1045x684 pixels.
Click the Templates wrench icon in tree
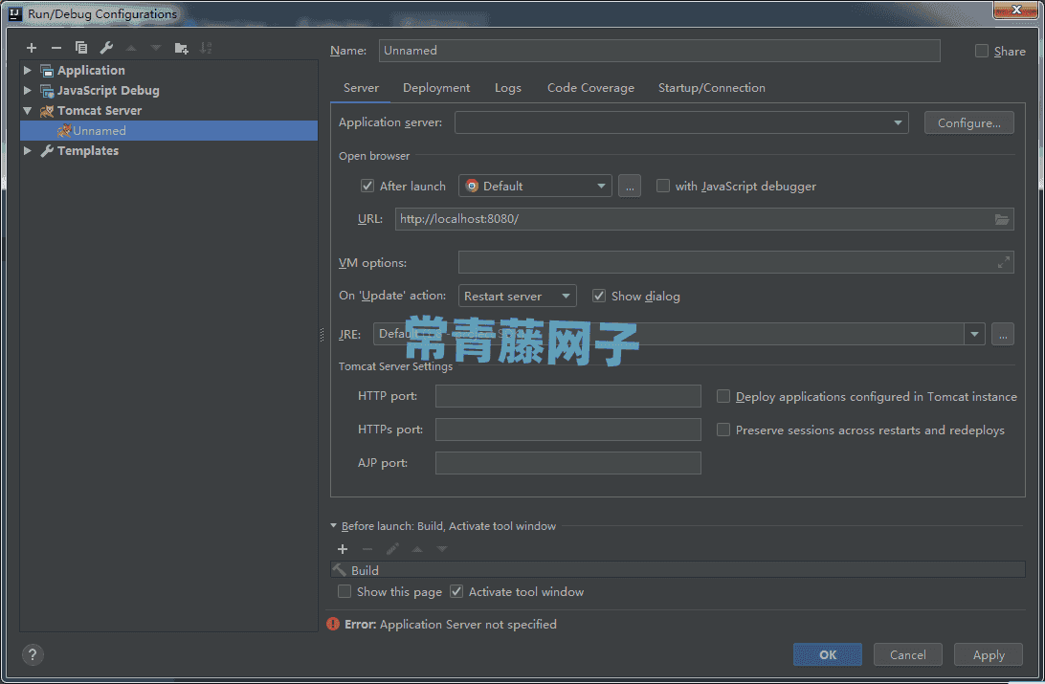[x=47, y=150]
